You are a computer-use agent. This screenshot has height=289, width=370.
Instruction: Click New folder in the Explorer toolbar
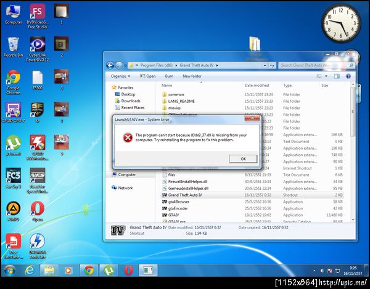[192, 76]
